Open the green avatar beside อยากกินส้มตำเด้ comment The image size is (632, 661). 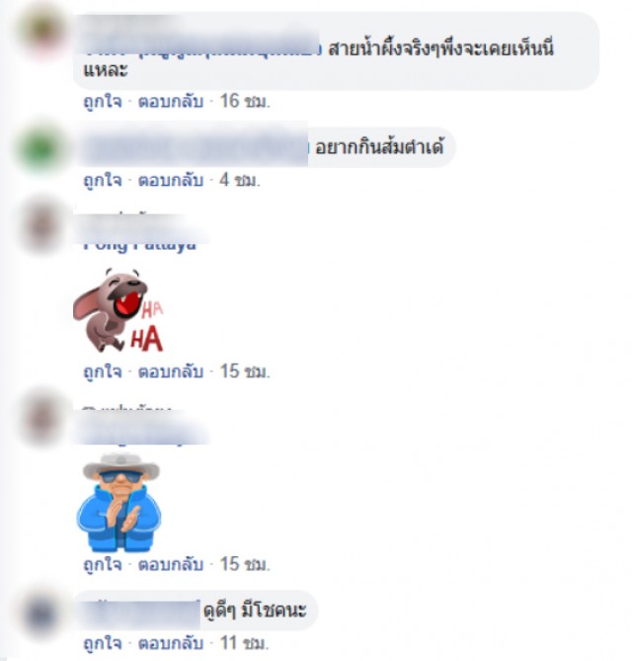(x=41, y=147)
